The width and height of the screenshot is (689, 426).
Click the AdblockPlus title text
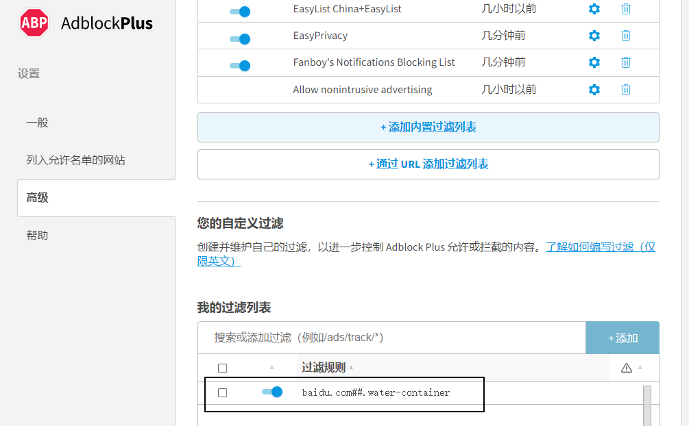(x=107, y=23)
